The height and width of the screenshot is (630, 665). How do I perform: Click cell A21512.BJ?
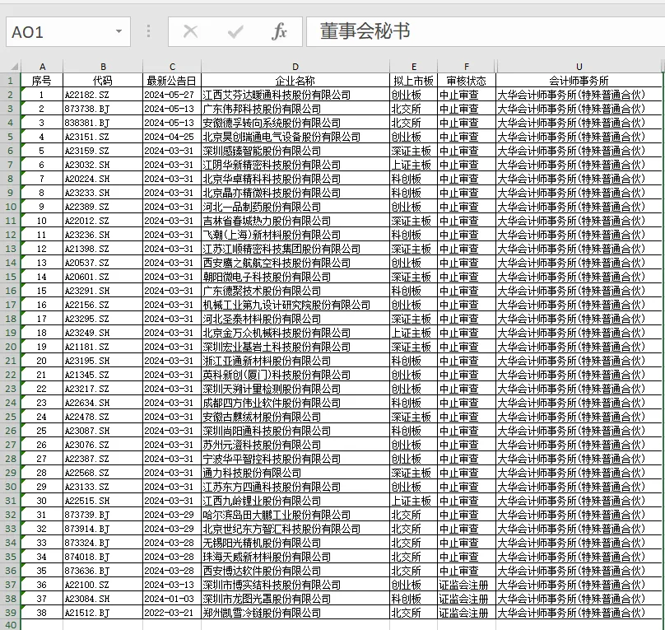tap(103, 613)
